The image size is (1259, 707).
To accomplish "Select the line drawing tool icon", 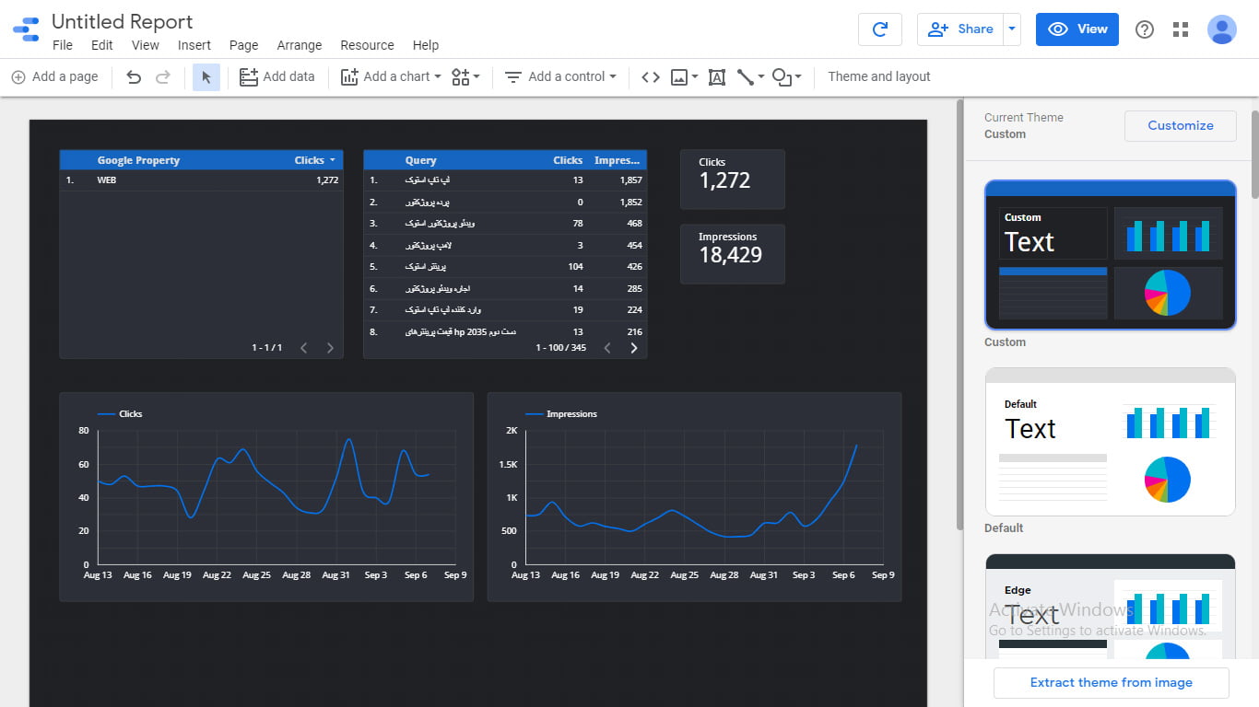I will (746, 77).
